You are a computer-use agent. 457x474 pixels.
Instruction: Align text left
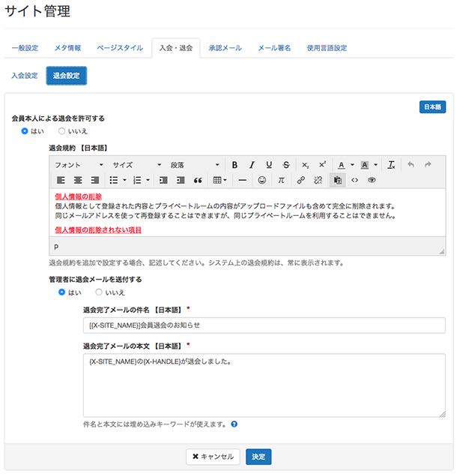click(x=61, y=180)
